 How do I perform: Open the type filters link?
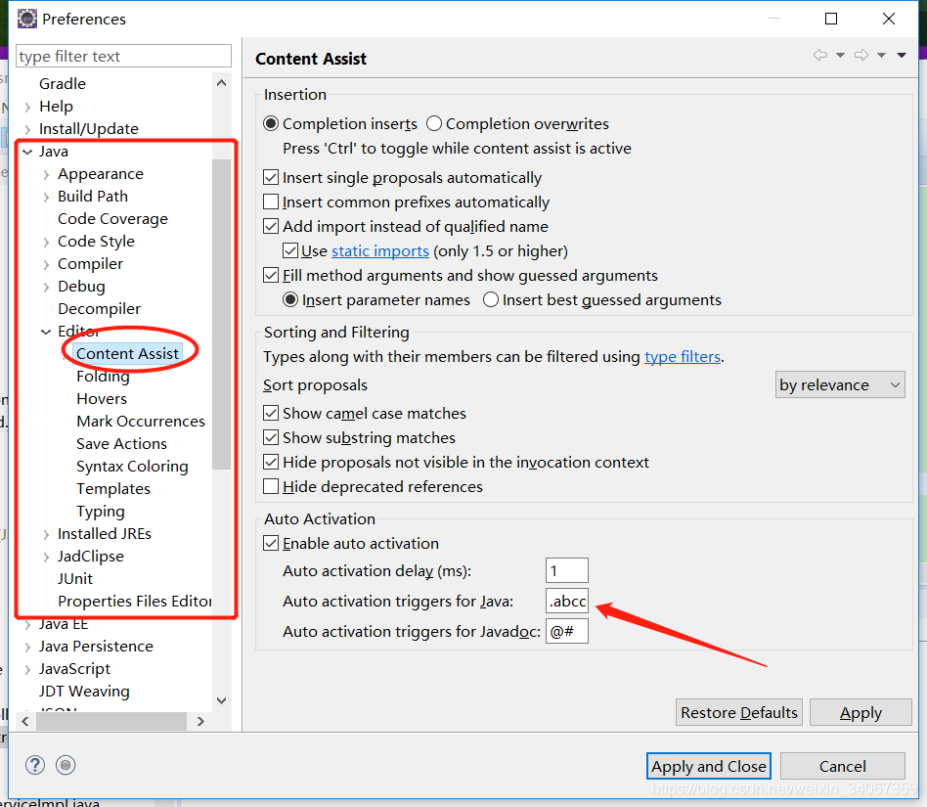pyautogui.click(x=683, y=356)
